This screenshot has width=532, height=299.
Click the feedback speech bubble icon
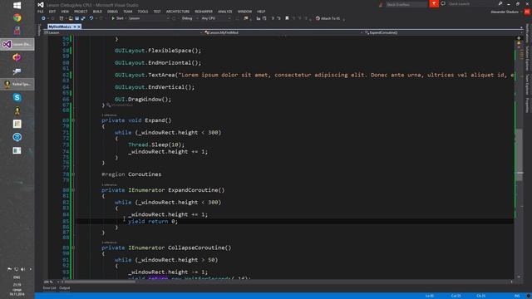(443, 3)
